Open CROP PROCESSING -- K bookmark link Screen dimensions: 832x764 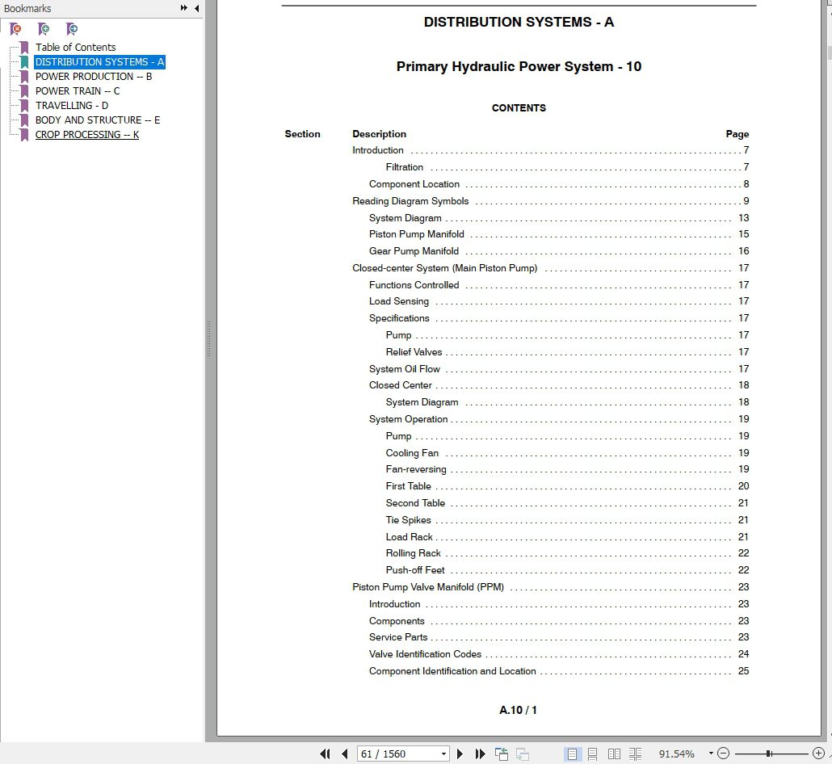(87, 134)
